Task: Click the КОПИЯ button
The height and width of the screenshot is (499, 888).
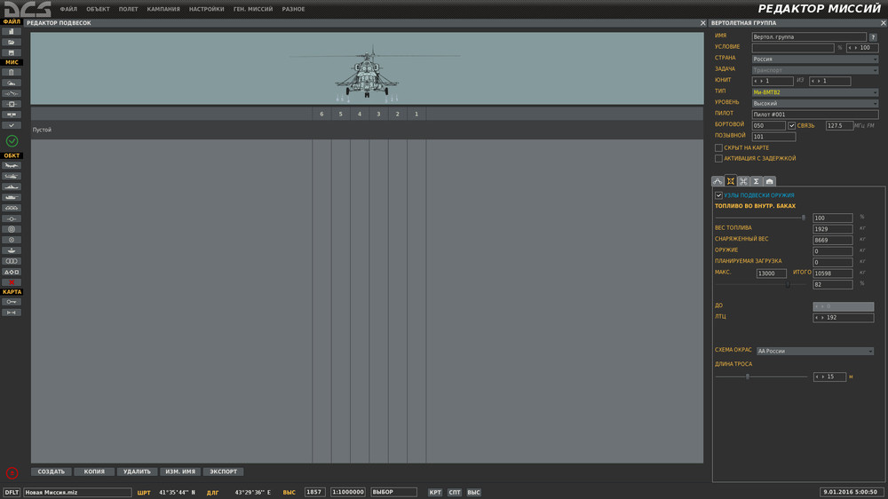Action: 94,471
